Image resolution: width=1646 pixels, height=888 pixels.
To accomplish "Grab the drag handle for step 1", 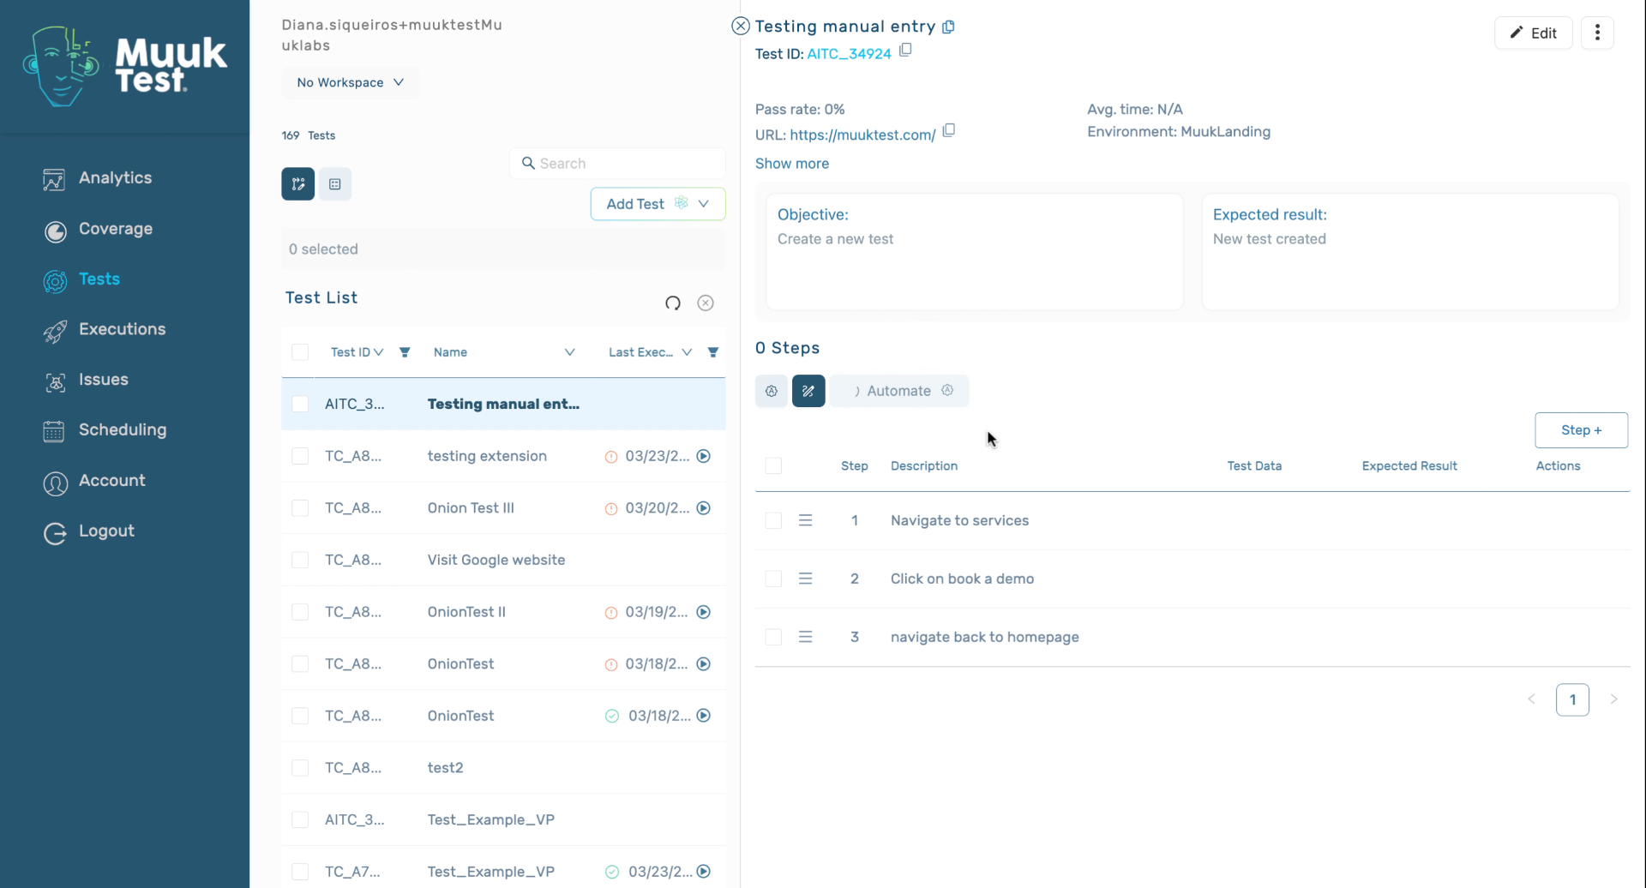I will tap(806, 521).
